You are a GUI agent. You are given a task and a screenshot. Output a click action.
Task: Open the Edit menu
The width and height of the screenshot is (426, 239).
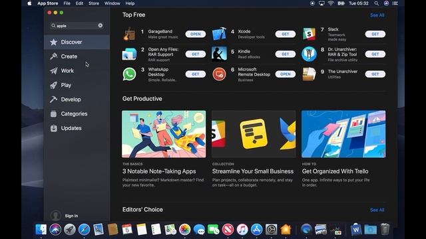(x=79, y=3)
